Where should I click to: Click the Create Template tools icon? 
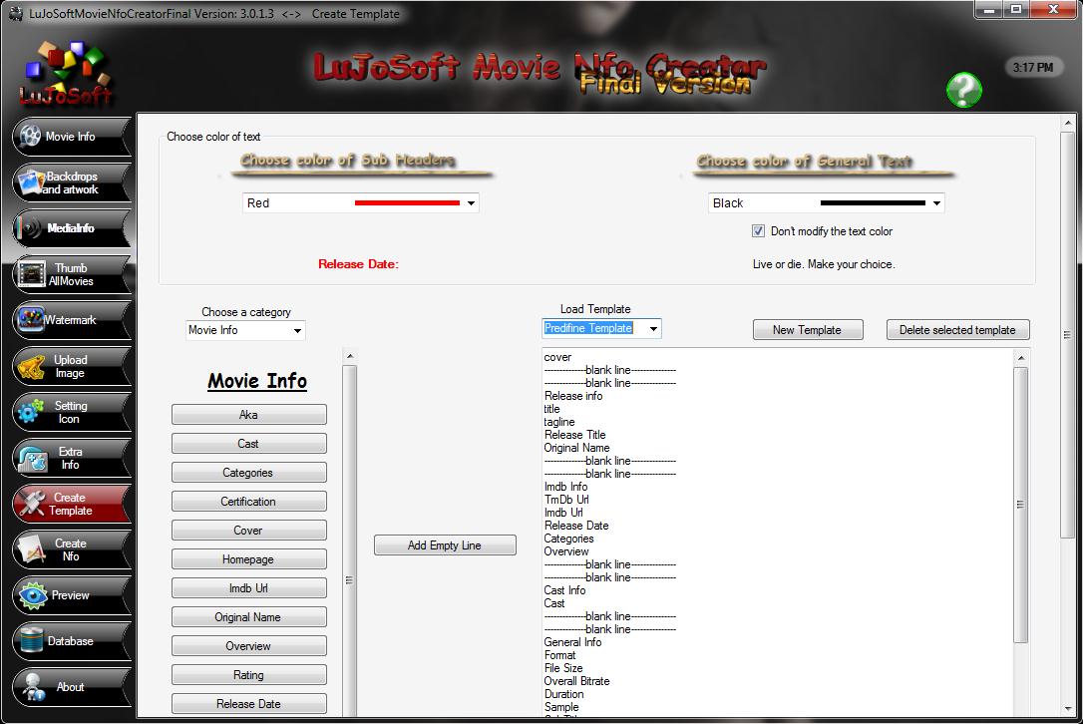32,504
